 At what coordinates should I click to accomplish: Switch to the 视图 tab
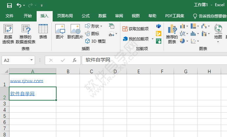coord(136,16)
